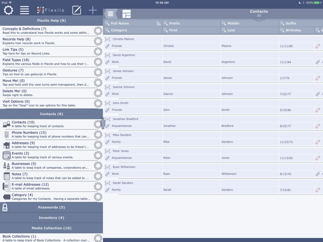Expand record marker for David Argentino
This screenshot has height=242, width=323.
click(x=107, y=55)
